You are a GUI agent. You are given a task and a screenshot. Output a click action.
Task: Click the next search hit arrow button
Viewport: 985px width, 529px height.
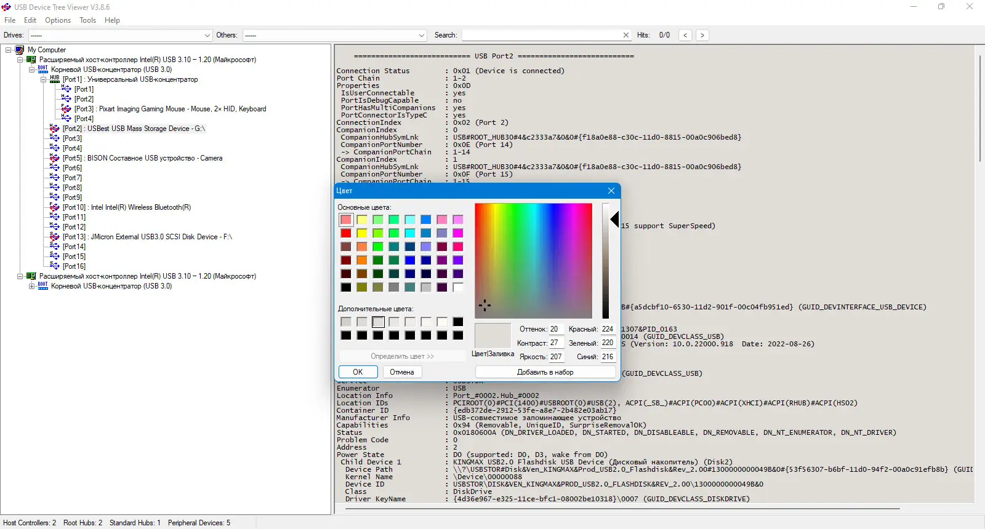[702, 35]
